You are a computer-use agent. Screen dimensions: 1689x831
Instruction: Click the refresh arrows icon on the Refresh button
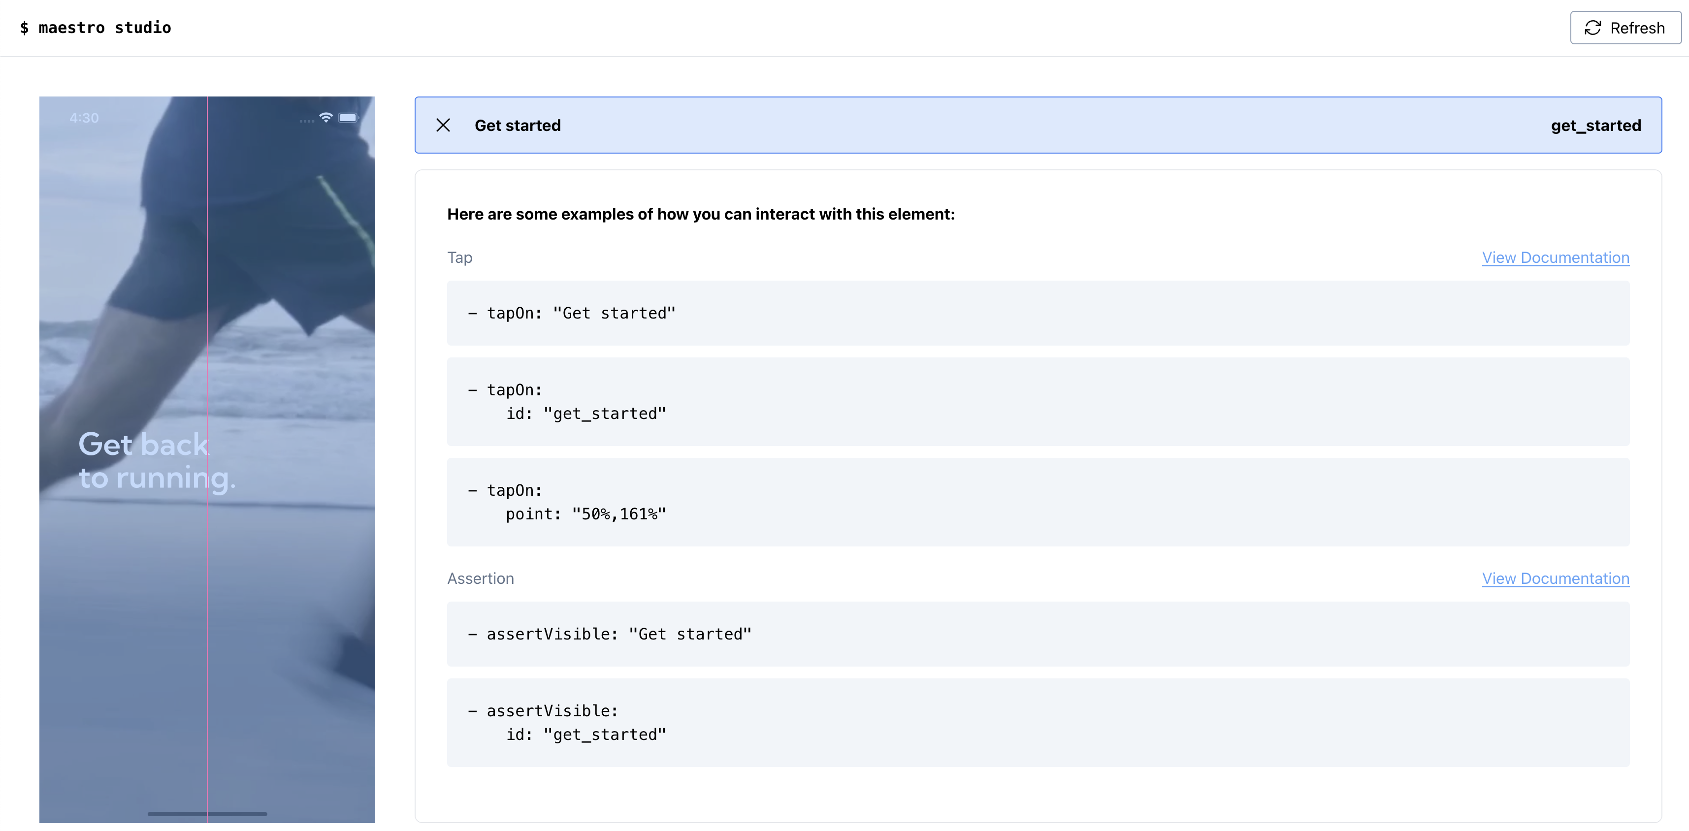1594,28
